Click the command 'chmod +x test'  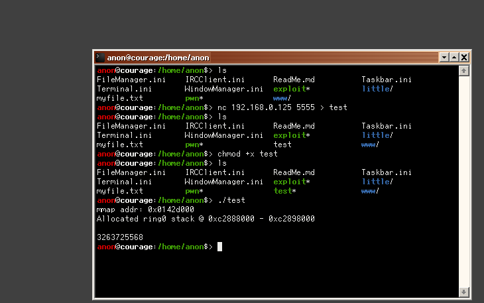pos(247,154)
